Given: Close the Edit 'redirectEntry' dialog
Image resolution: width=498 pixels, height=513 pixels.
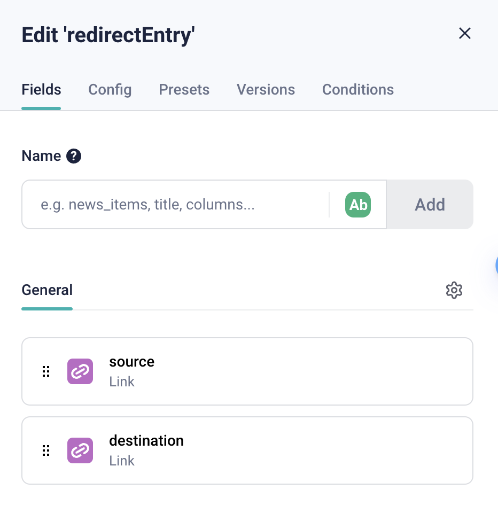Looking at the screenshot, I should click(464, 33).
